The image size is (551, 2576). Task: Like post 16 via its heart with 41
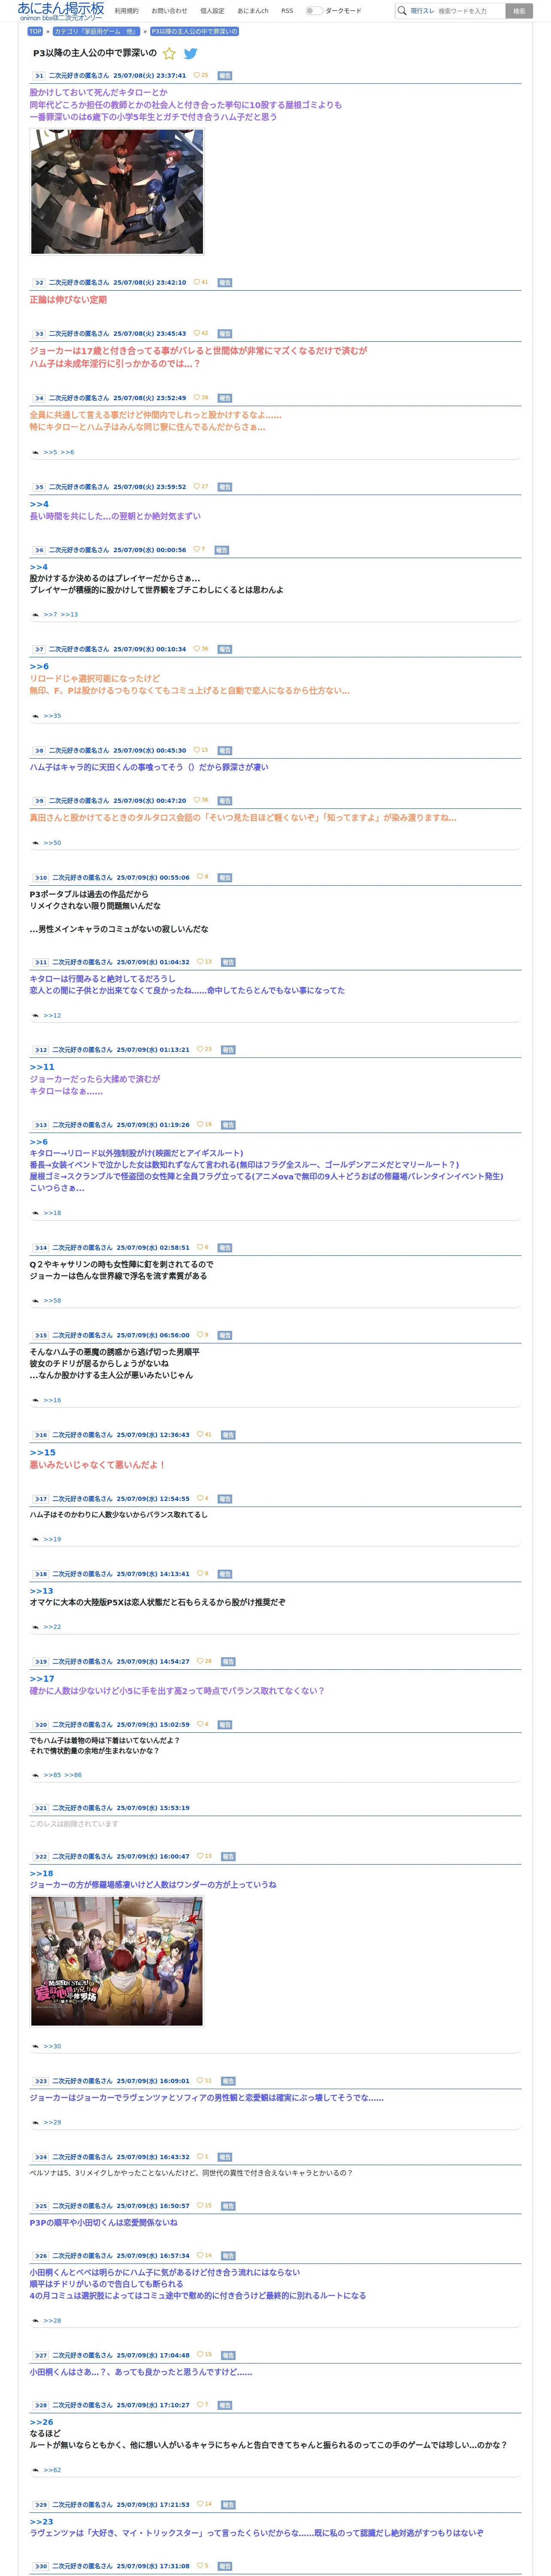pos(204,1435)
